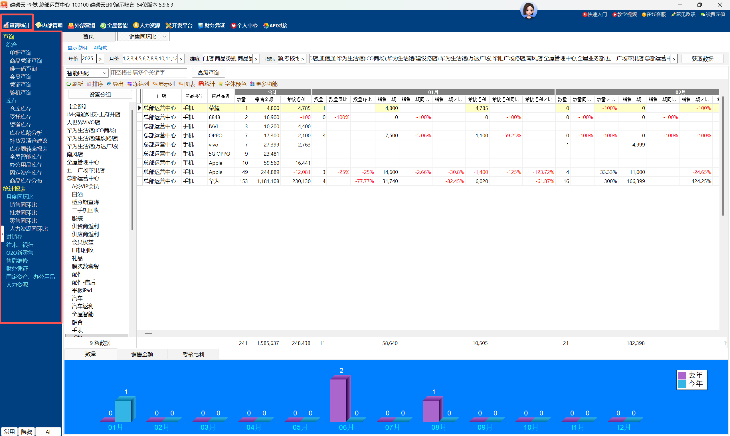This screenshot has height=436, width=730.
Task: Click the purple 去年 legend swatch
Action: pos(682,375)
